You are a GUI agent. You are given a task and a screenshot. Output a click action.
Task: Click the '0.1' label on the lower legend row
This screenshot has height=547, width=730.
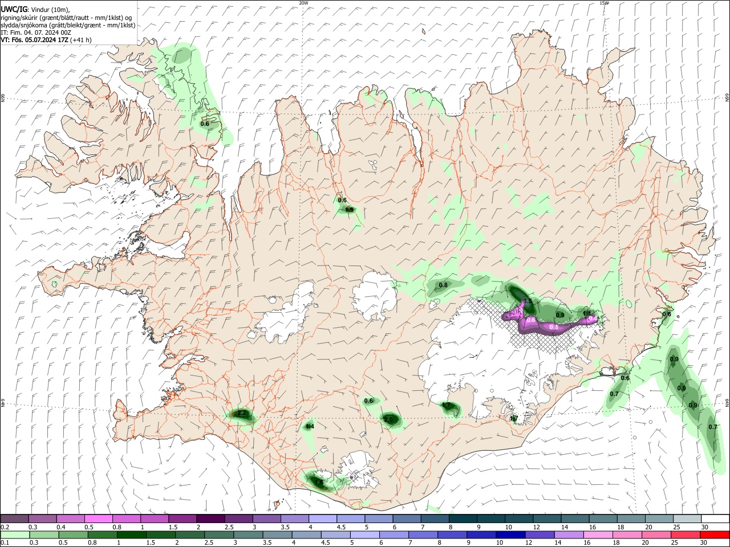(x=5, y=543)
